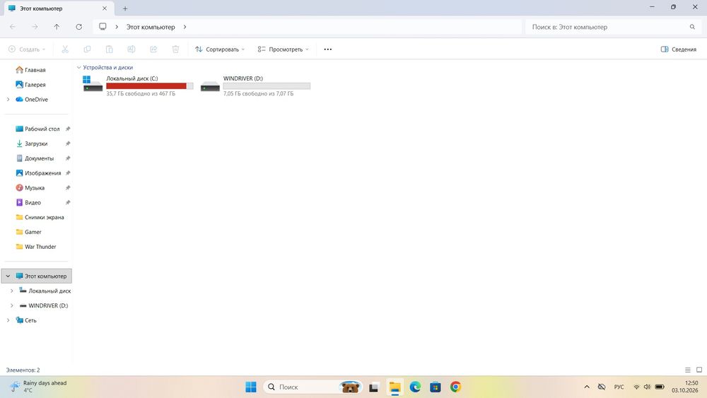This screenshot has width=707, height=398.
Task: Click Этот компьютер in address breadcrumb
Action: pyautogui.click(x=151, y=27)
